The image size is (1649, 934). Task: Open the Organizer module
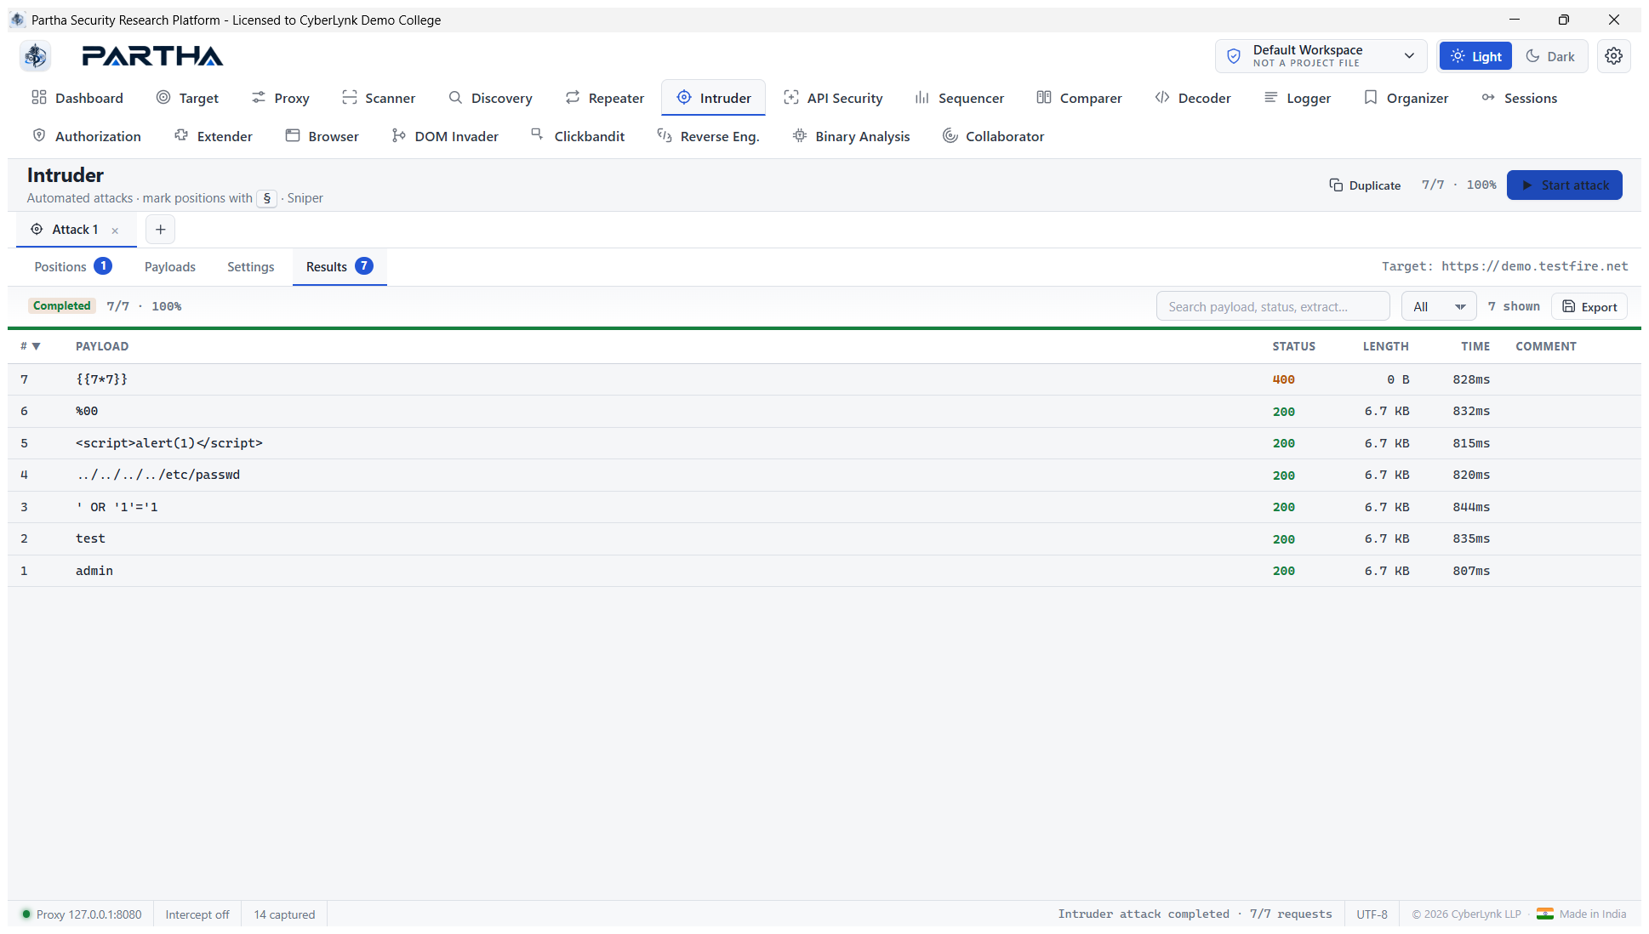coord(1406,98)
